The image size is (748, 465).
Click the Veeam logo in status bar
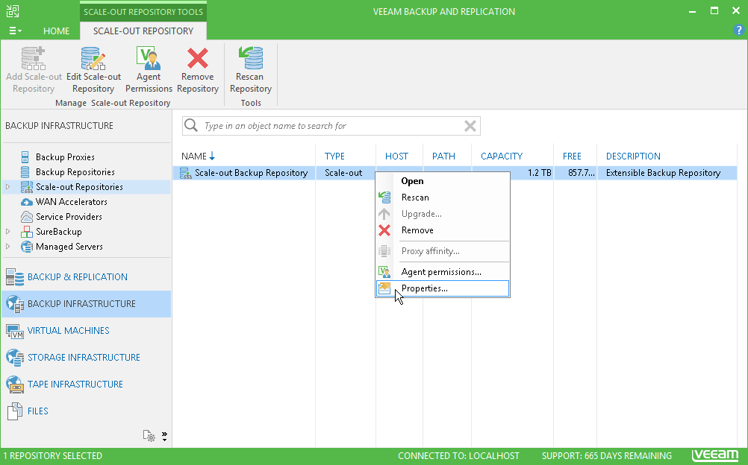tap(716, 455)
